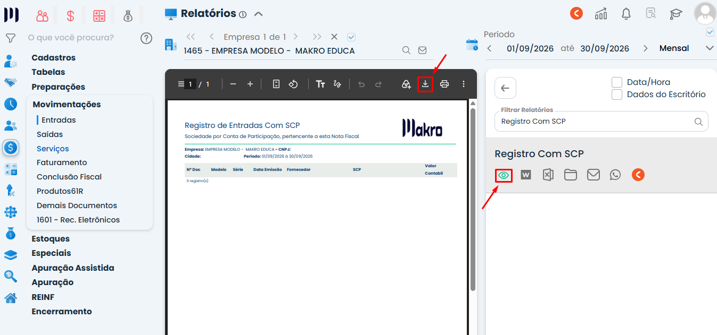717x335 pixels.
Task: Click the end date 30/09/2026
Action: [x=605, y=48]
